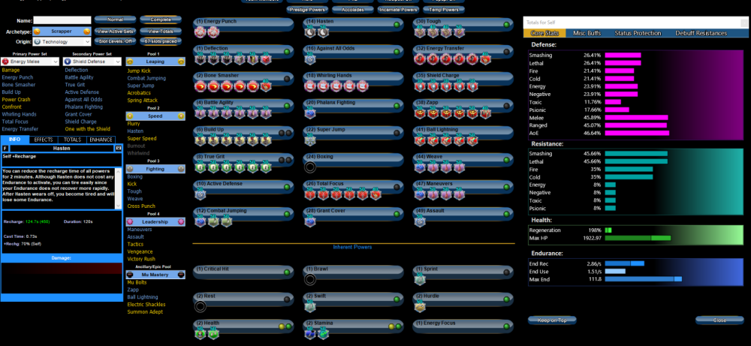Screen dimensions: 751x346
Task: Click the Super Jump enhancement icon
Action: tap(310, 140)
